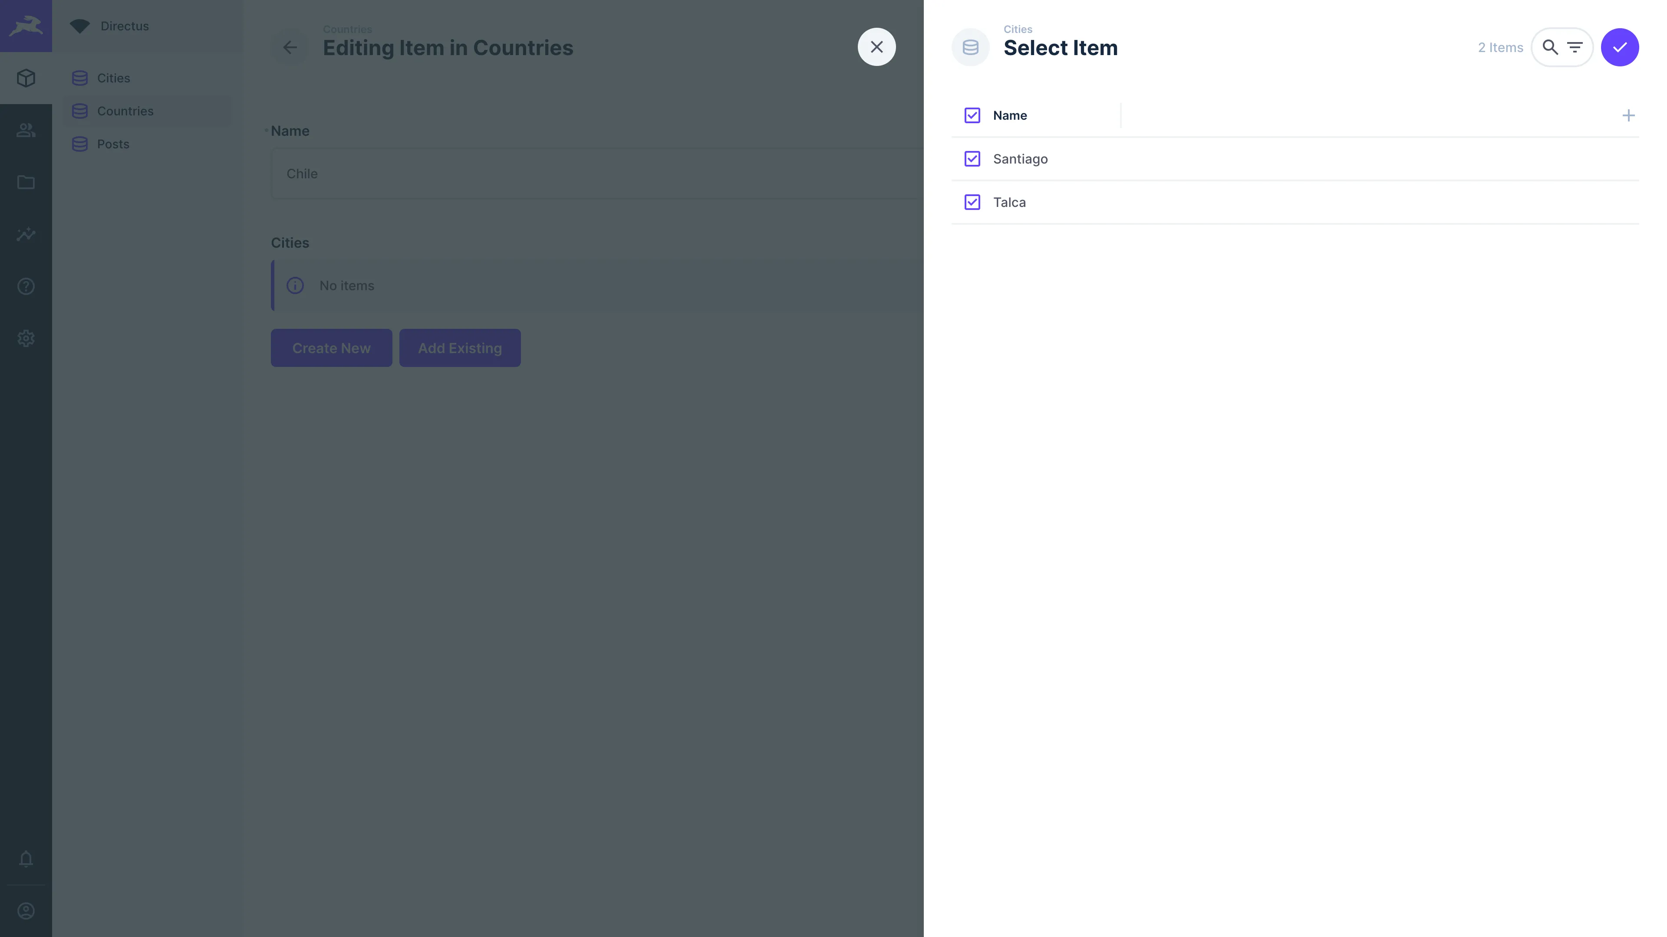The height and width of the screenshot is (937, 1667).
Task: Click the Create New button
Action: [331, 348]
